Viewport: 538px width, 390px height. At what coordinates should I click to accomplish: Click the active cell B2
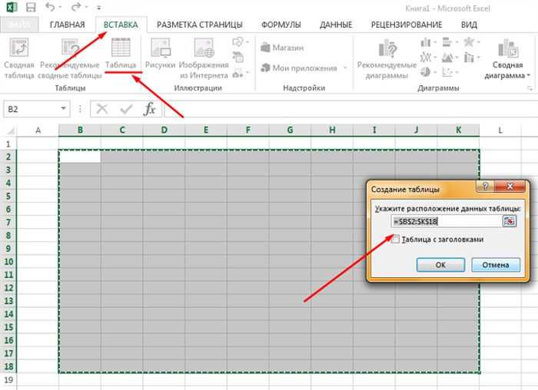coord(80,157)
